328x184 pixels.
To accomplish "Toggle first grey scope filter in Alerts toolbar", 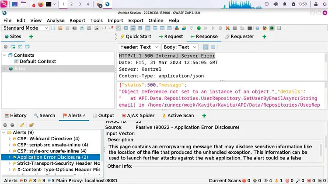I will [x=5, y=125].
